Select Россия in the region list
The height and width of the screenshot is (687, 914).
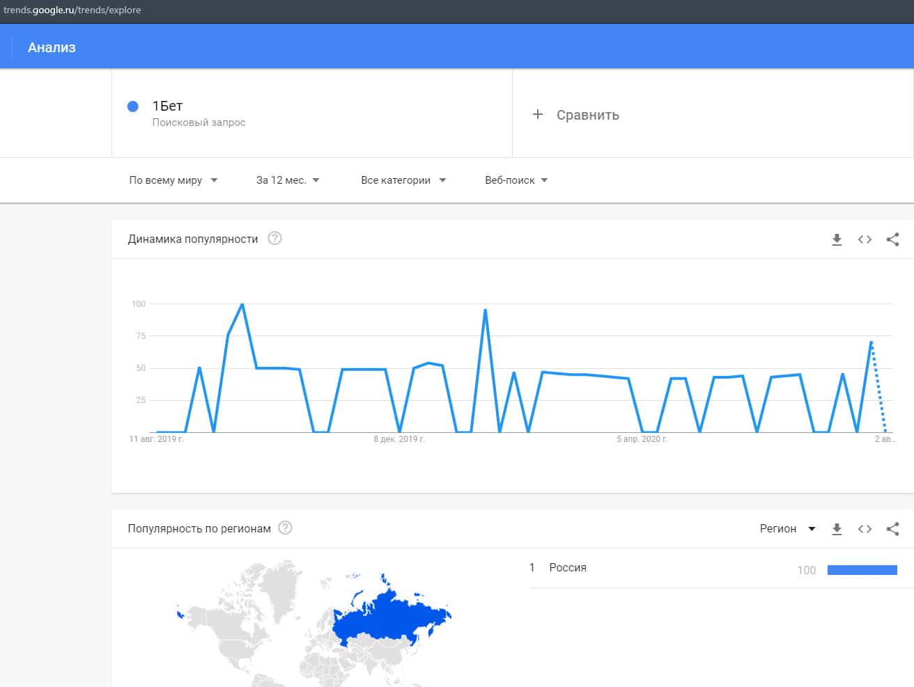(568, 568)
